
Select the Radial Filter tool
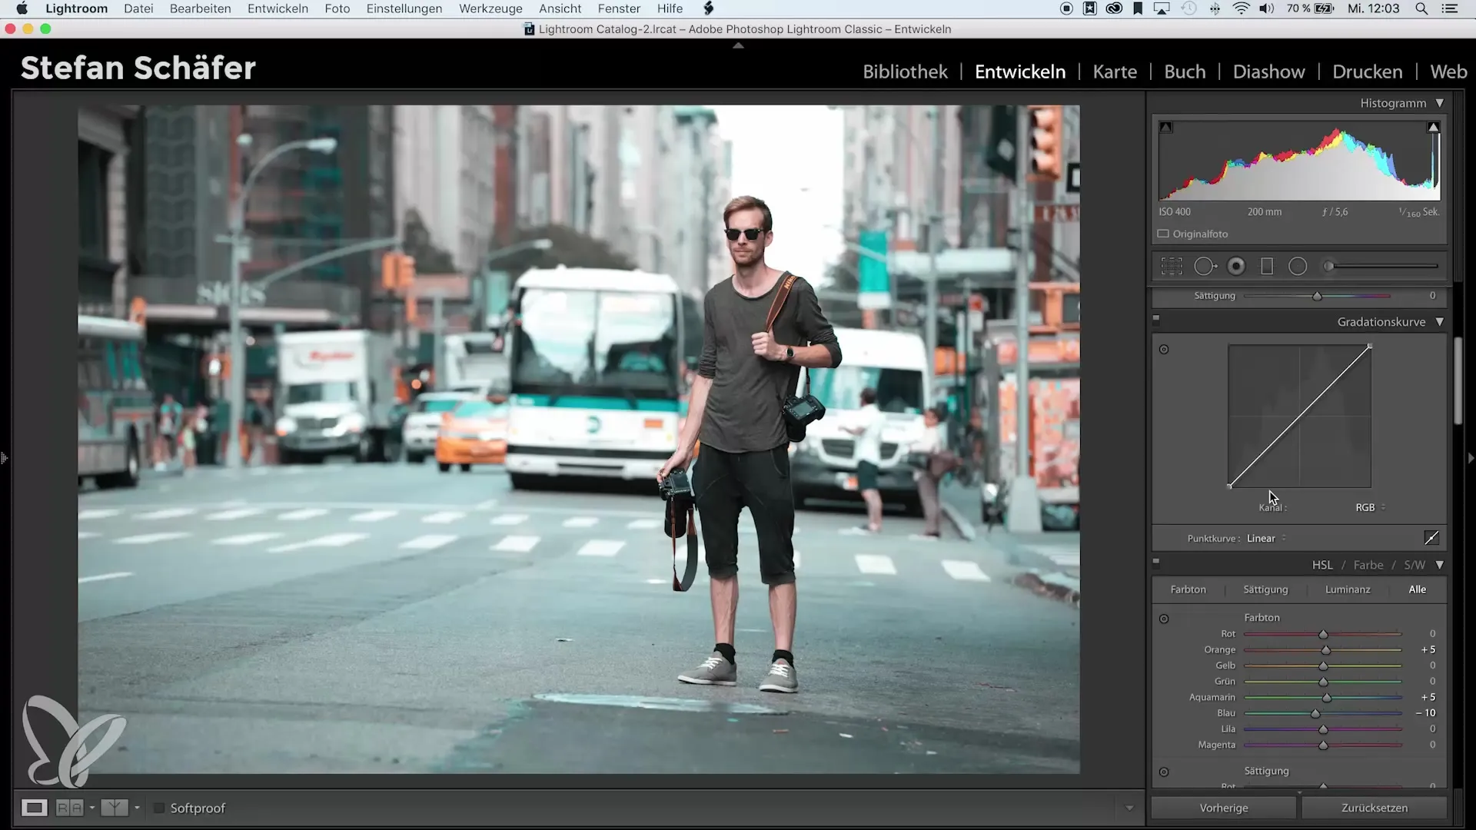(1298, 266)
